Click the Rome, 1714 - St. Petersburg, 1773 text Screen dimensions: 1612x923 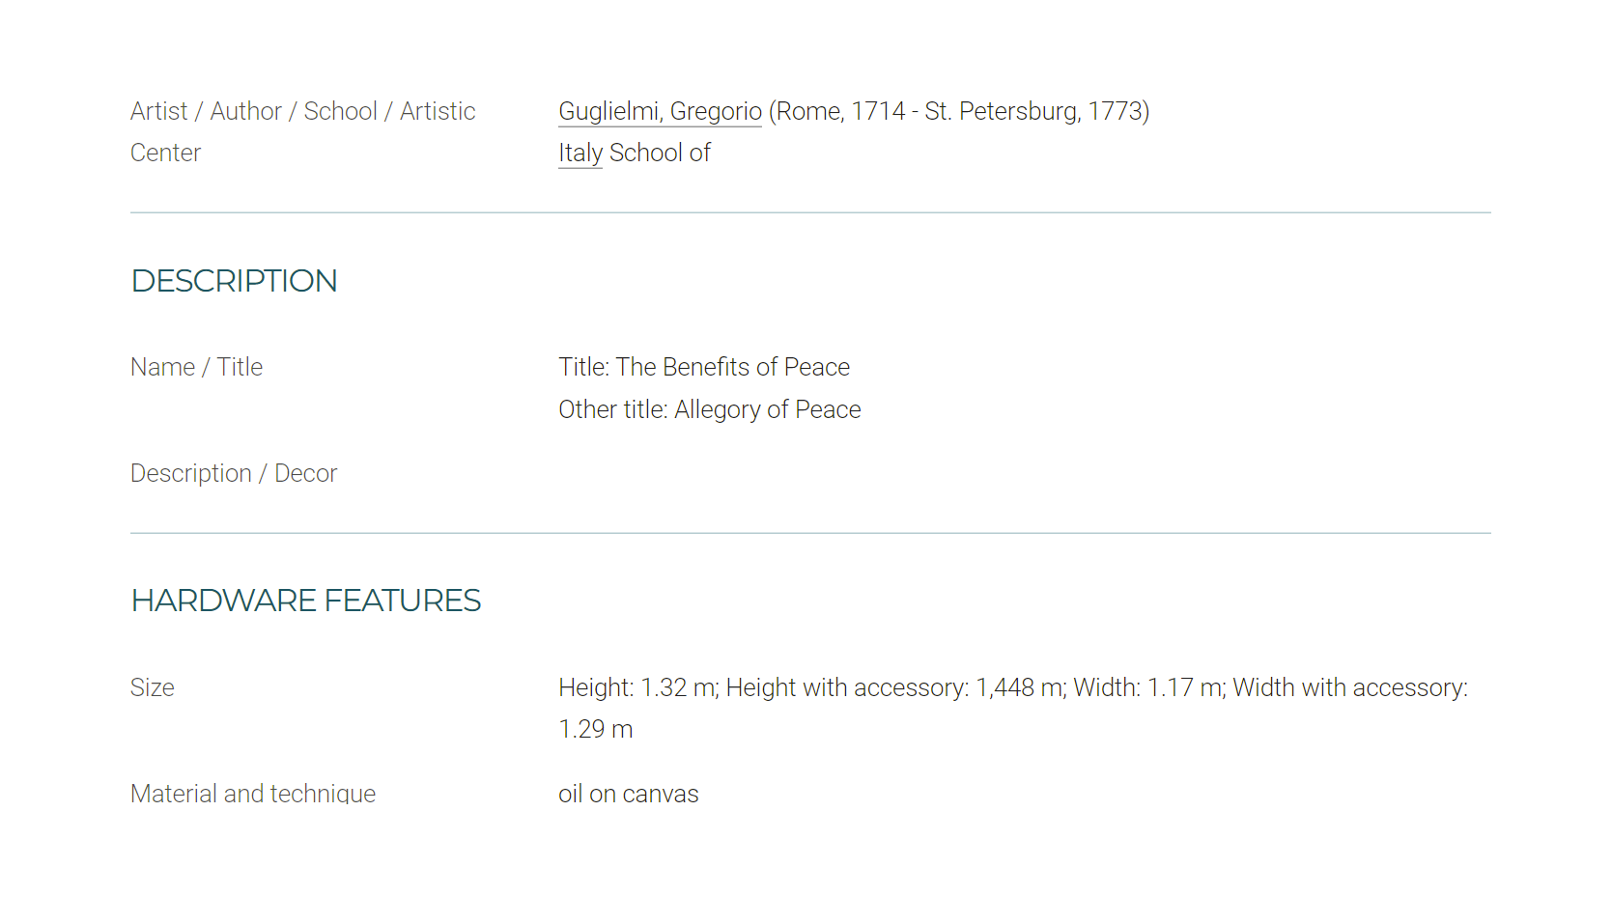click(959, 111)
